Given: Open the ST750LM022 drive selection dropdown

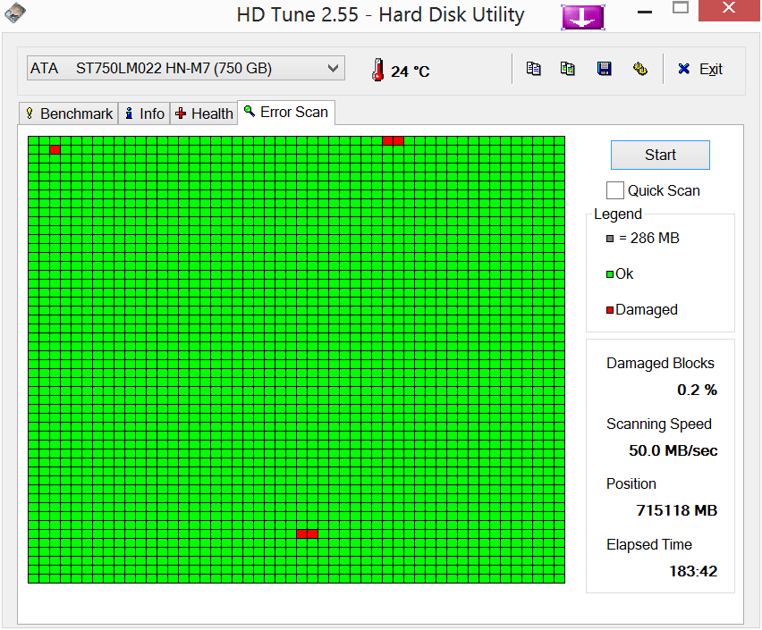Looking at the screenshot, I should [186, 69].
